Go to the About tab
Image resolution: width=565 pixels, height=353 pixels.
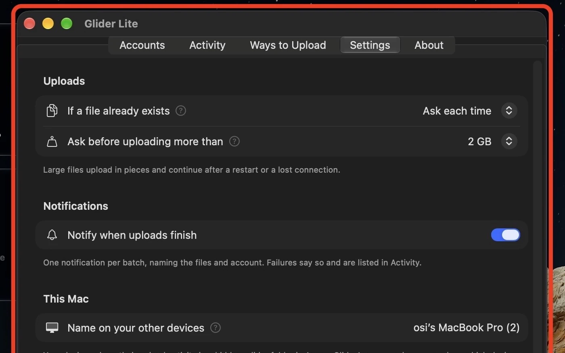(x=429, y=45)
